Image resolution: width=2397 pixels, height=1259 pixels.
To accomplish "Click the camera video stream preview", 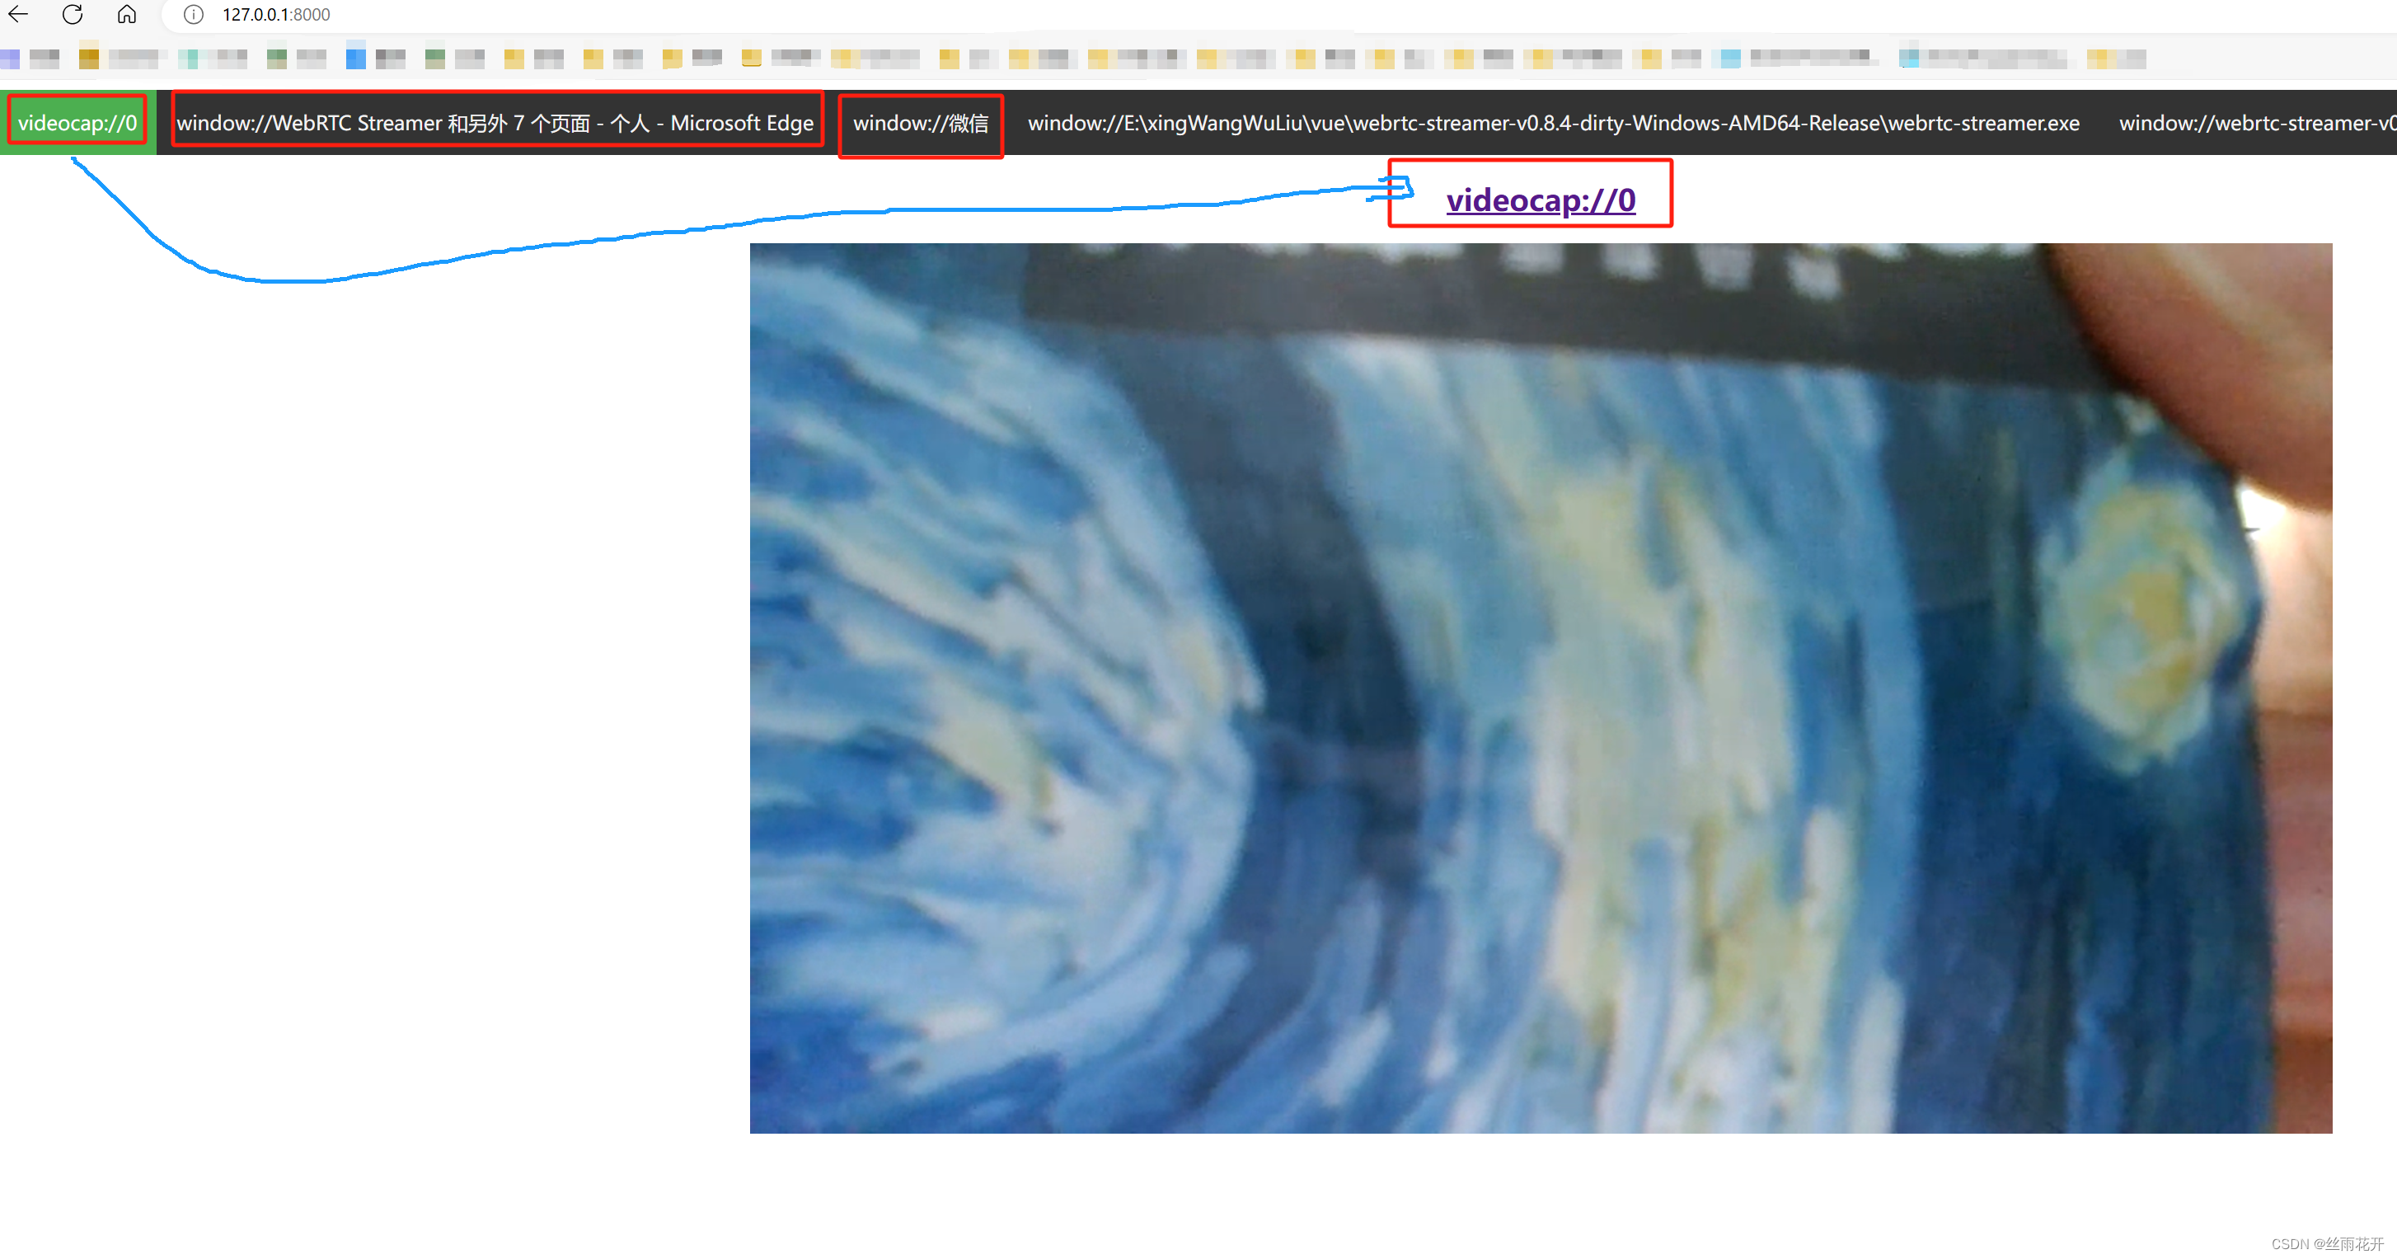I will 1540,688.
